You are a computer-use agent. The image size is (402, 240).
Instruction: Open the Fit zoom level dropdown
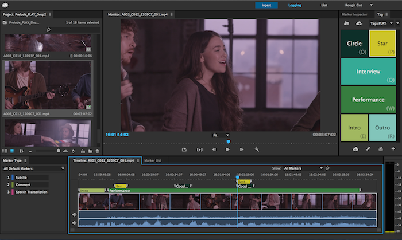pos(221,135)
